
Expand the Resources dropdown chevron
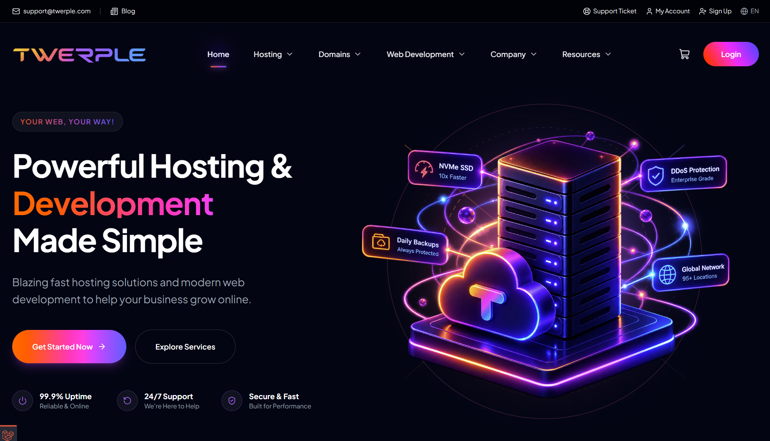[608, 54]
